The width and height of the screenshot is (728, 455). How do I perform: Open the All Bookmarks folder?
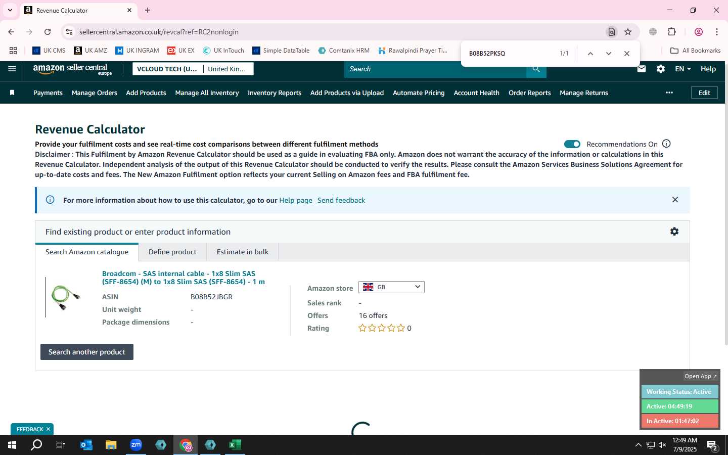695,51
